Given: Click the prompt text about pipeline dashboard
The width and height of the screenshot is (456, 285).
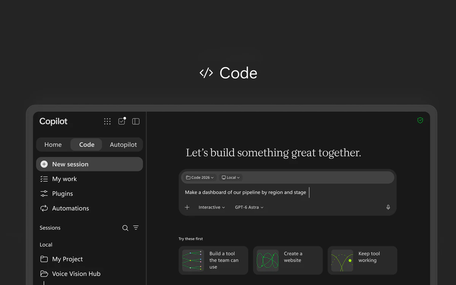Looking at the screenshot, I should coord(245,192).
